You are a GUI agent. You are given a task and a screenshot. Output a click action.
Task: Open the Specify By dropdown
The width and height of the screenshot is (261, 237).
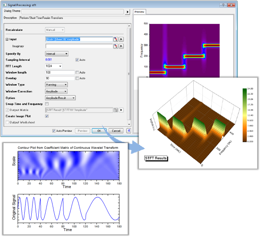point(56,53)
